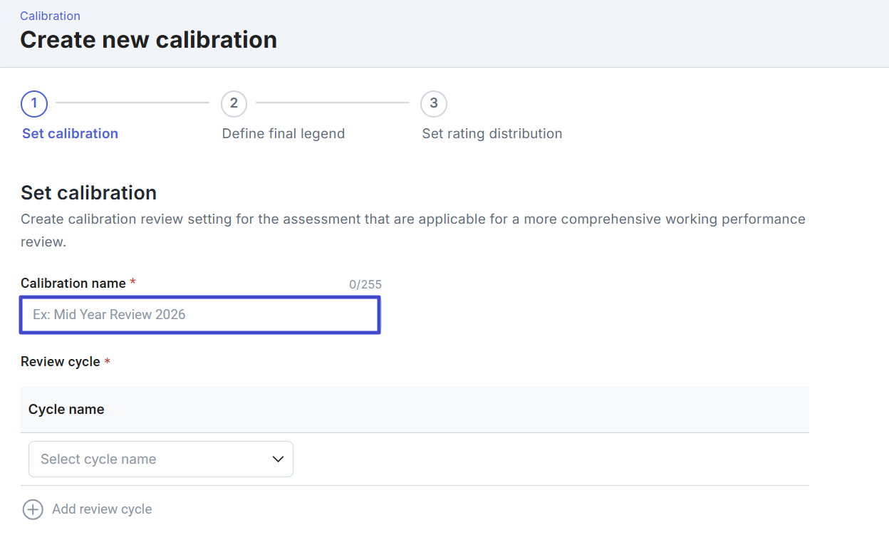Click the Calibration breadcrumb link
This screenshot has width=889, height=535.
click(50, 16)
